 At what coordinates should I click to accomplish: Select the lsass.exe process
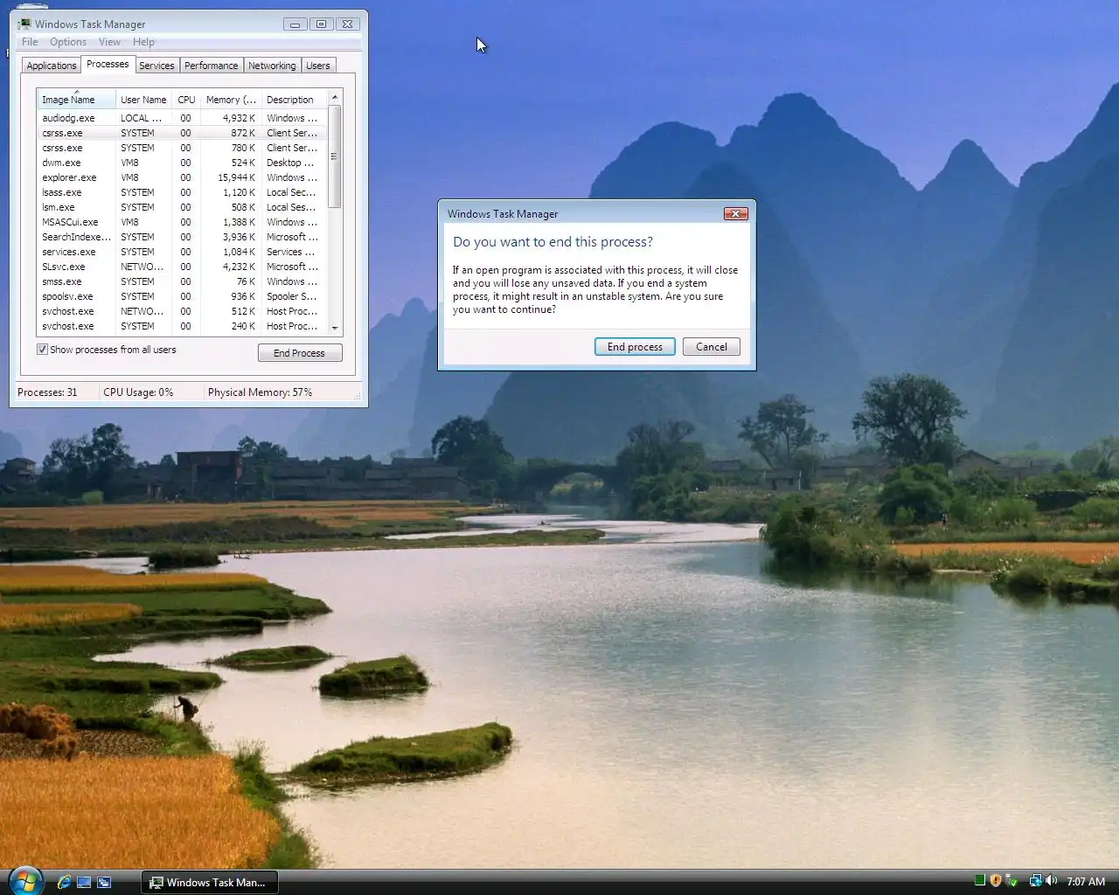tap(182, 192)
